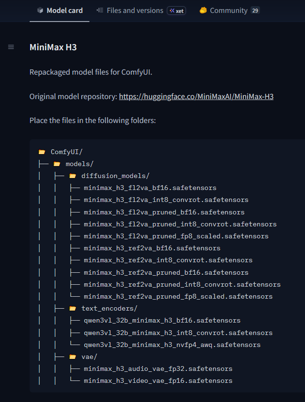Click the 'models/' folder text
305x402 pixels.
tap(80, 164)
